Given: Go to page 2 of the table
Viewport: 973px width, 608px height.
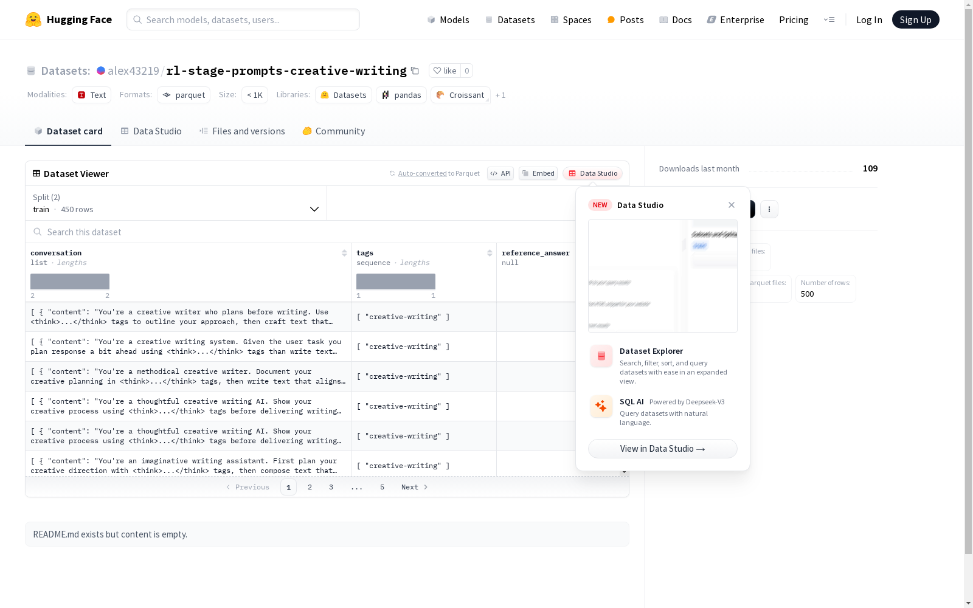Looking at the screenshot, I should tap(310, 487).
